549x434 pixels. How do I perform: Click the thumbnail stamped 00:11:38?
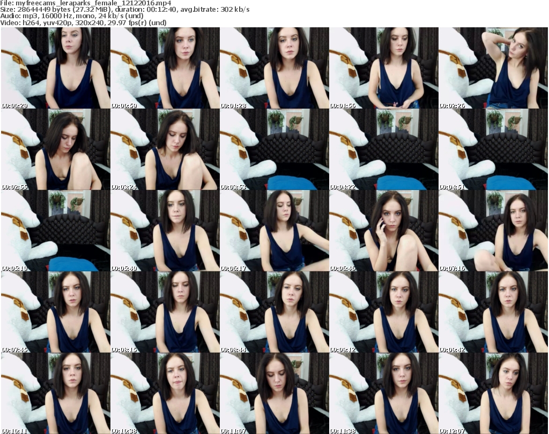click(384, 393)
